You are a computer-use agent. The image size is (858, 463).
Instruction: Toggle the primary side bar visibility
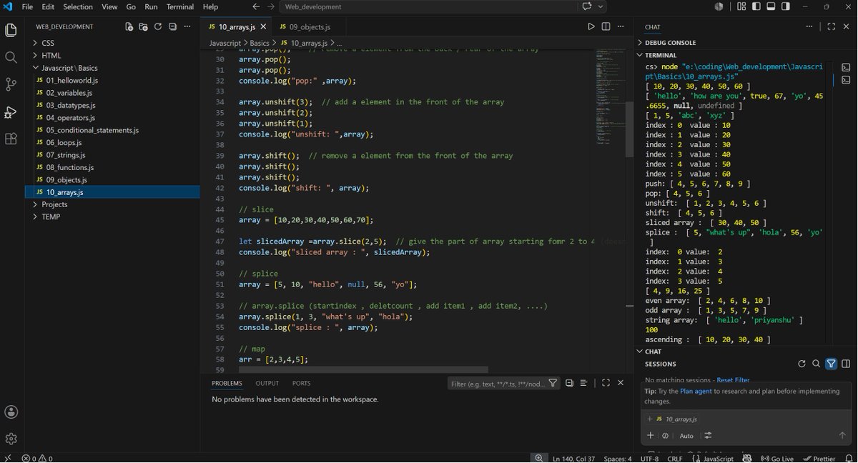[756, 6]
